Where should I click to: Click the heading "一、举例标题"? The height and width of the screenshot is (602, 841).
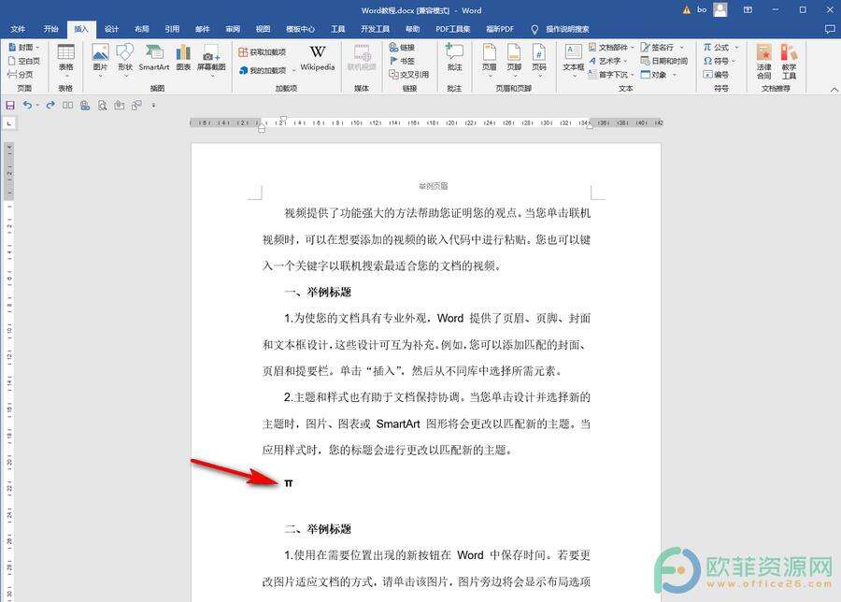[318, 293]
